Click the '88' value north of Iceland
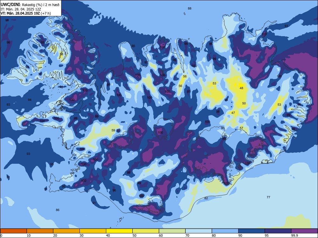This screenshot has height=238, width=318. pyautogui.click(x=190, y=9)
